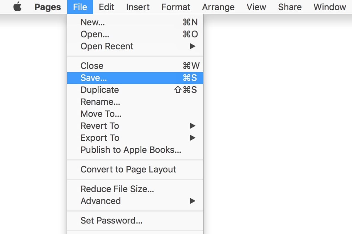The width and height of the screenshot is (352, 234).
Task: Open the Format menu
Action: 176,7
